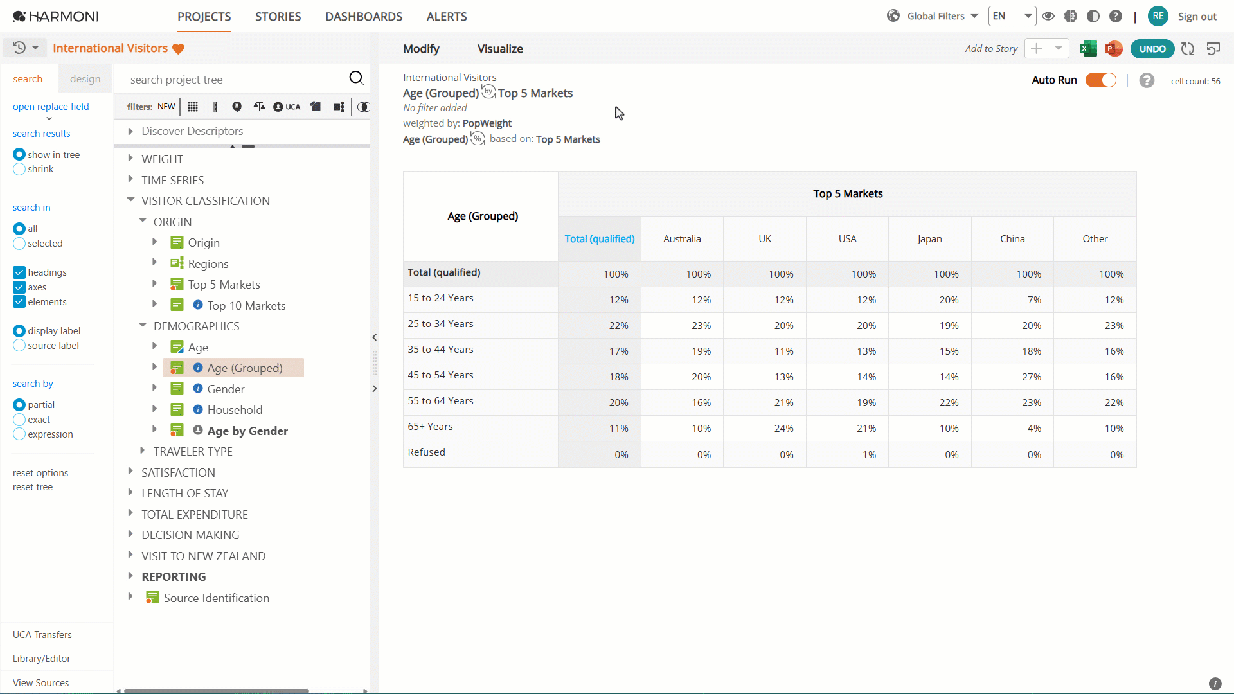This screenshot has height=694, width=1234.
Task: Click the Excel export icon
Action: (1088, 49)
